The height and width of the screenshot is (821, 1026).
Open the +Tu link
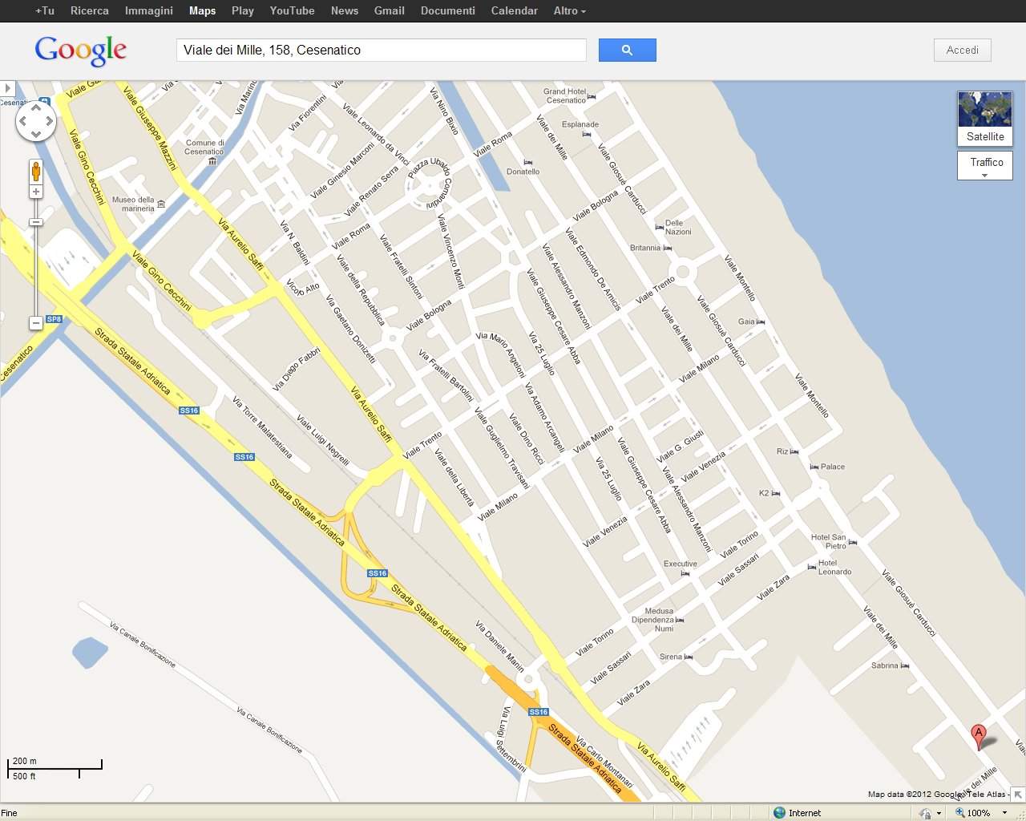pos(45,10)
